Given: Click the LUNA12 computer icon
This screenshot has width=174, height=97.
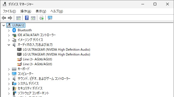Looking at the screenshot, I should (x=9, y=25).
